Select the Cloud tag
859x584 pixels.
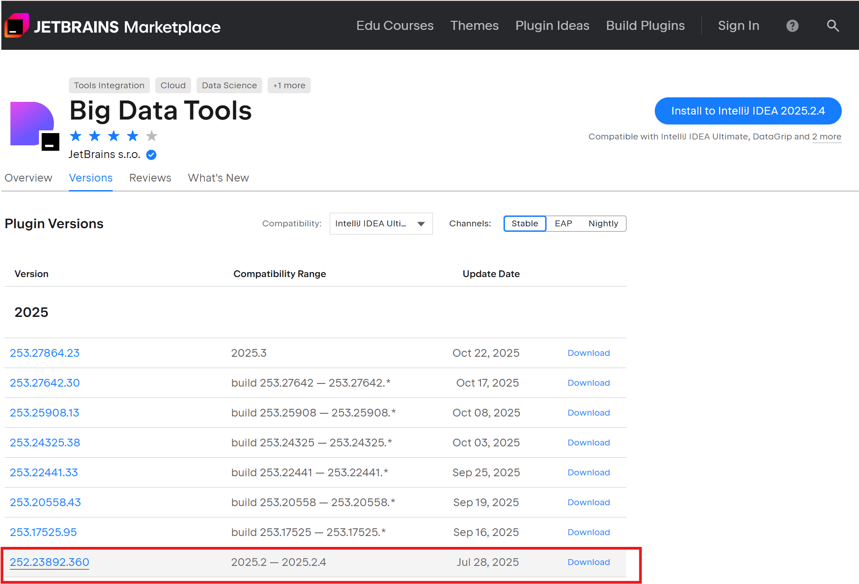coord(173,85)
